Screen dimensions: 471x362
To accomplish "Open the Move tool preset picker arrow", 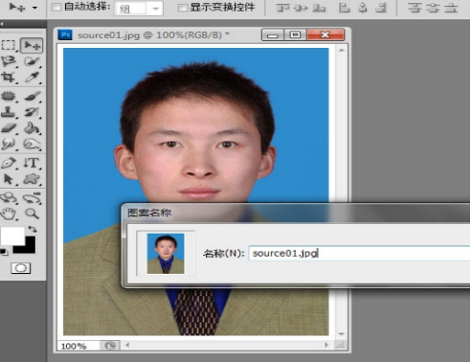I will click(x=34, y=8).
